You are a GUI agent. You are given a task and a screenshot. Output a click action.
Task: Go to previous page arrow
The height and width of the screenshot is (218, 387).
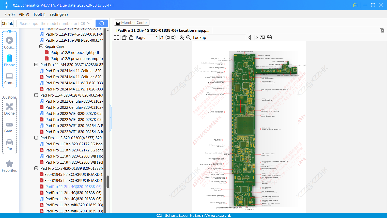[x=167, y=38]
